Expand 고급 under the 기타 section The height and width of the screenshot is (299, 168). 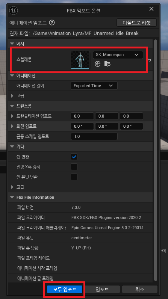[12, 187]
